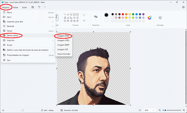Choose Novo from the file menu
Image resolution: width=187 pixels, height=113 pixels.
click(x=28, y=13)
